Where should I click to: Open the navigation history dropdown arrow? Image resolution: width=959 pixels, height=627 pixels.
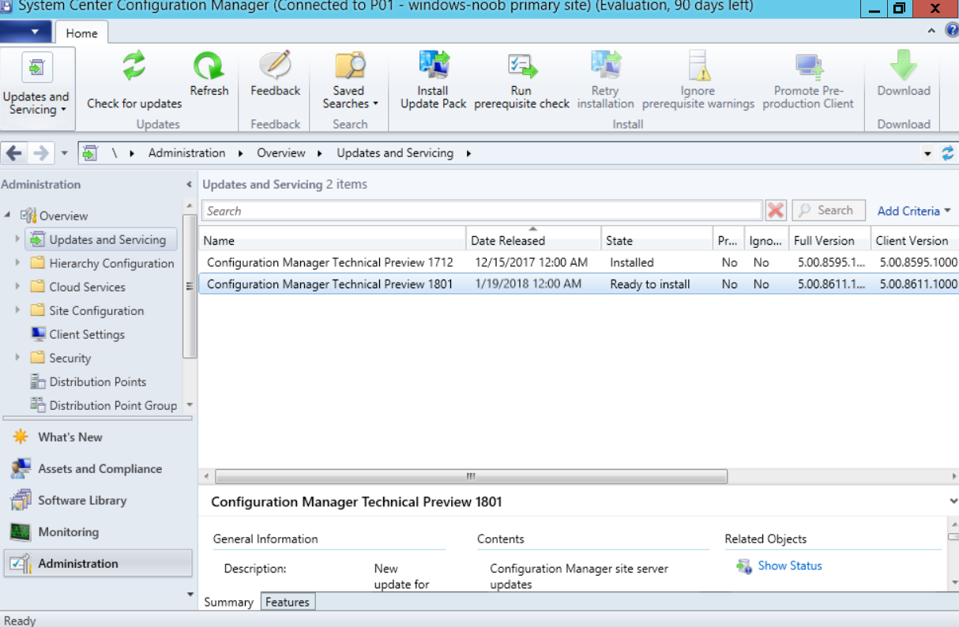pos(65,154)
